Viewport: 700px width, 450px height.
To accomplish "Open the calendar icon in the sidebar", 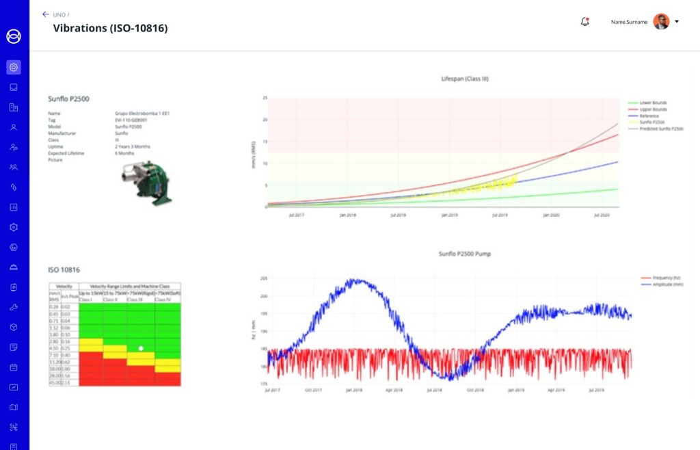I will tap(14, 367).
